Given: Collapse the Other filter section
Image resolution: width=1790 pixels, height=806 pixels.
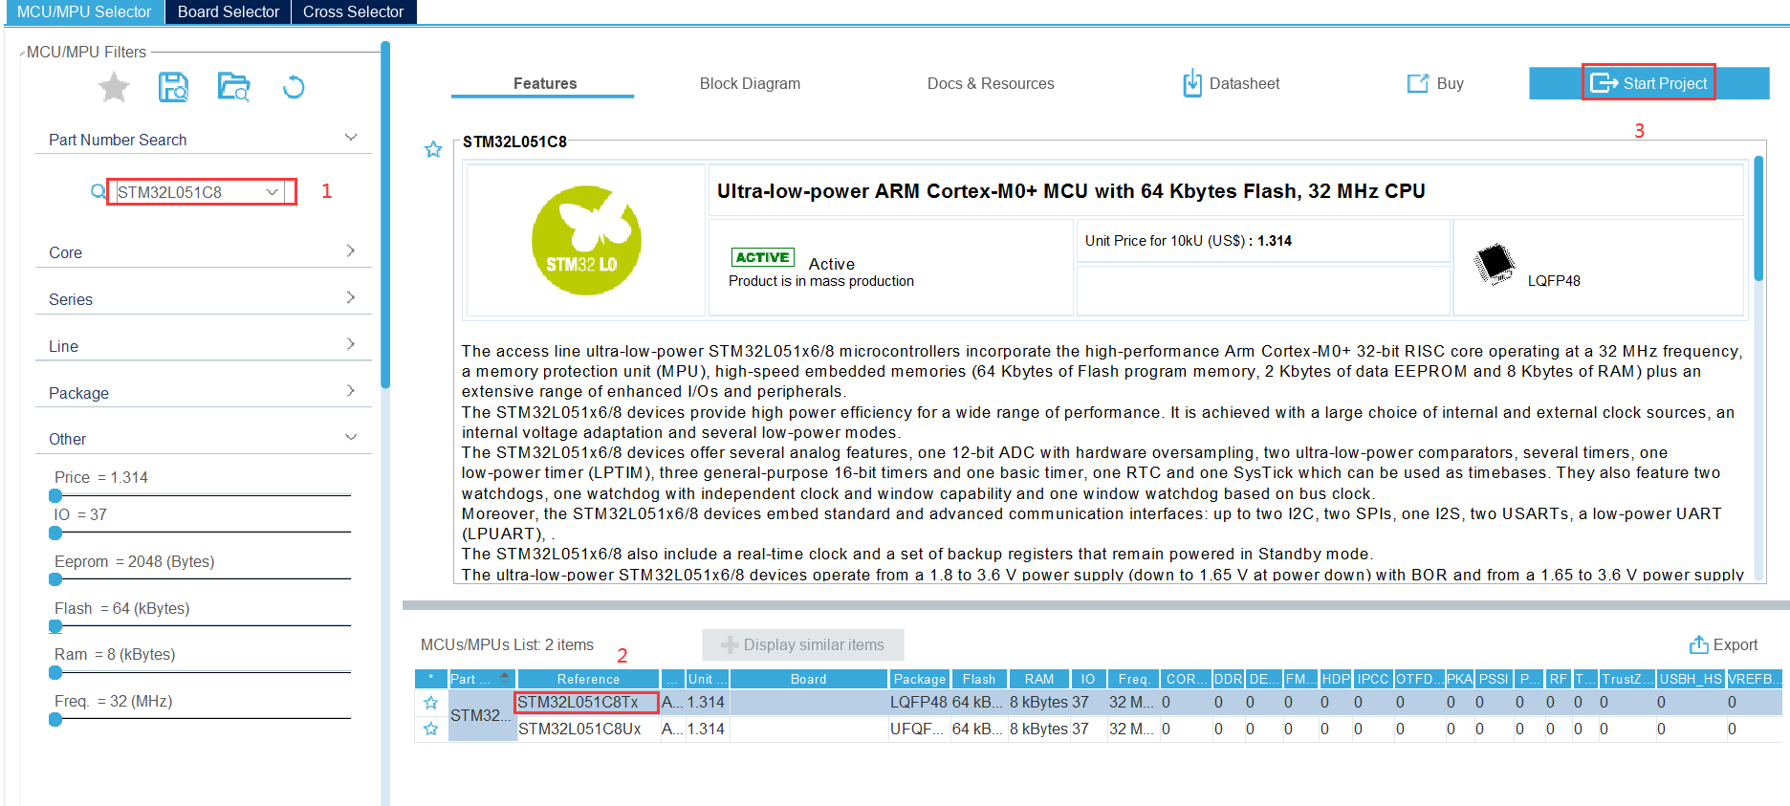Looking at the screenshot, I should click(351, 437).
